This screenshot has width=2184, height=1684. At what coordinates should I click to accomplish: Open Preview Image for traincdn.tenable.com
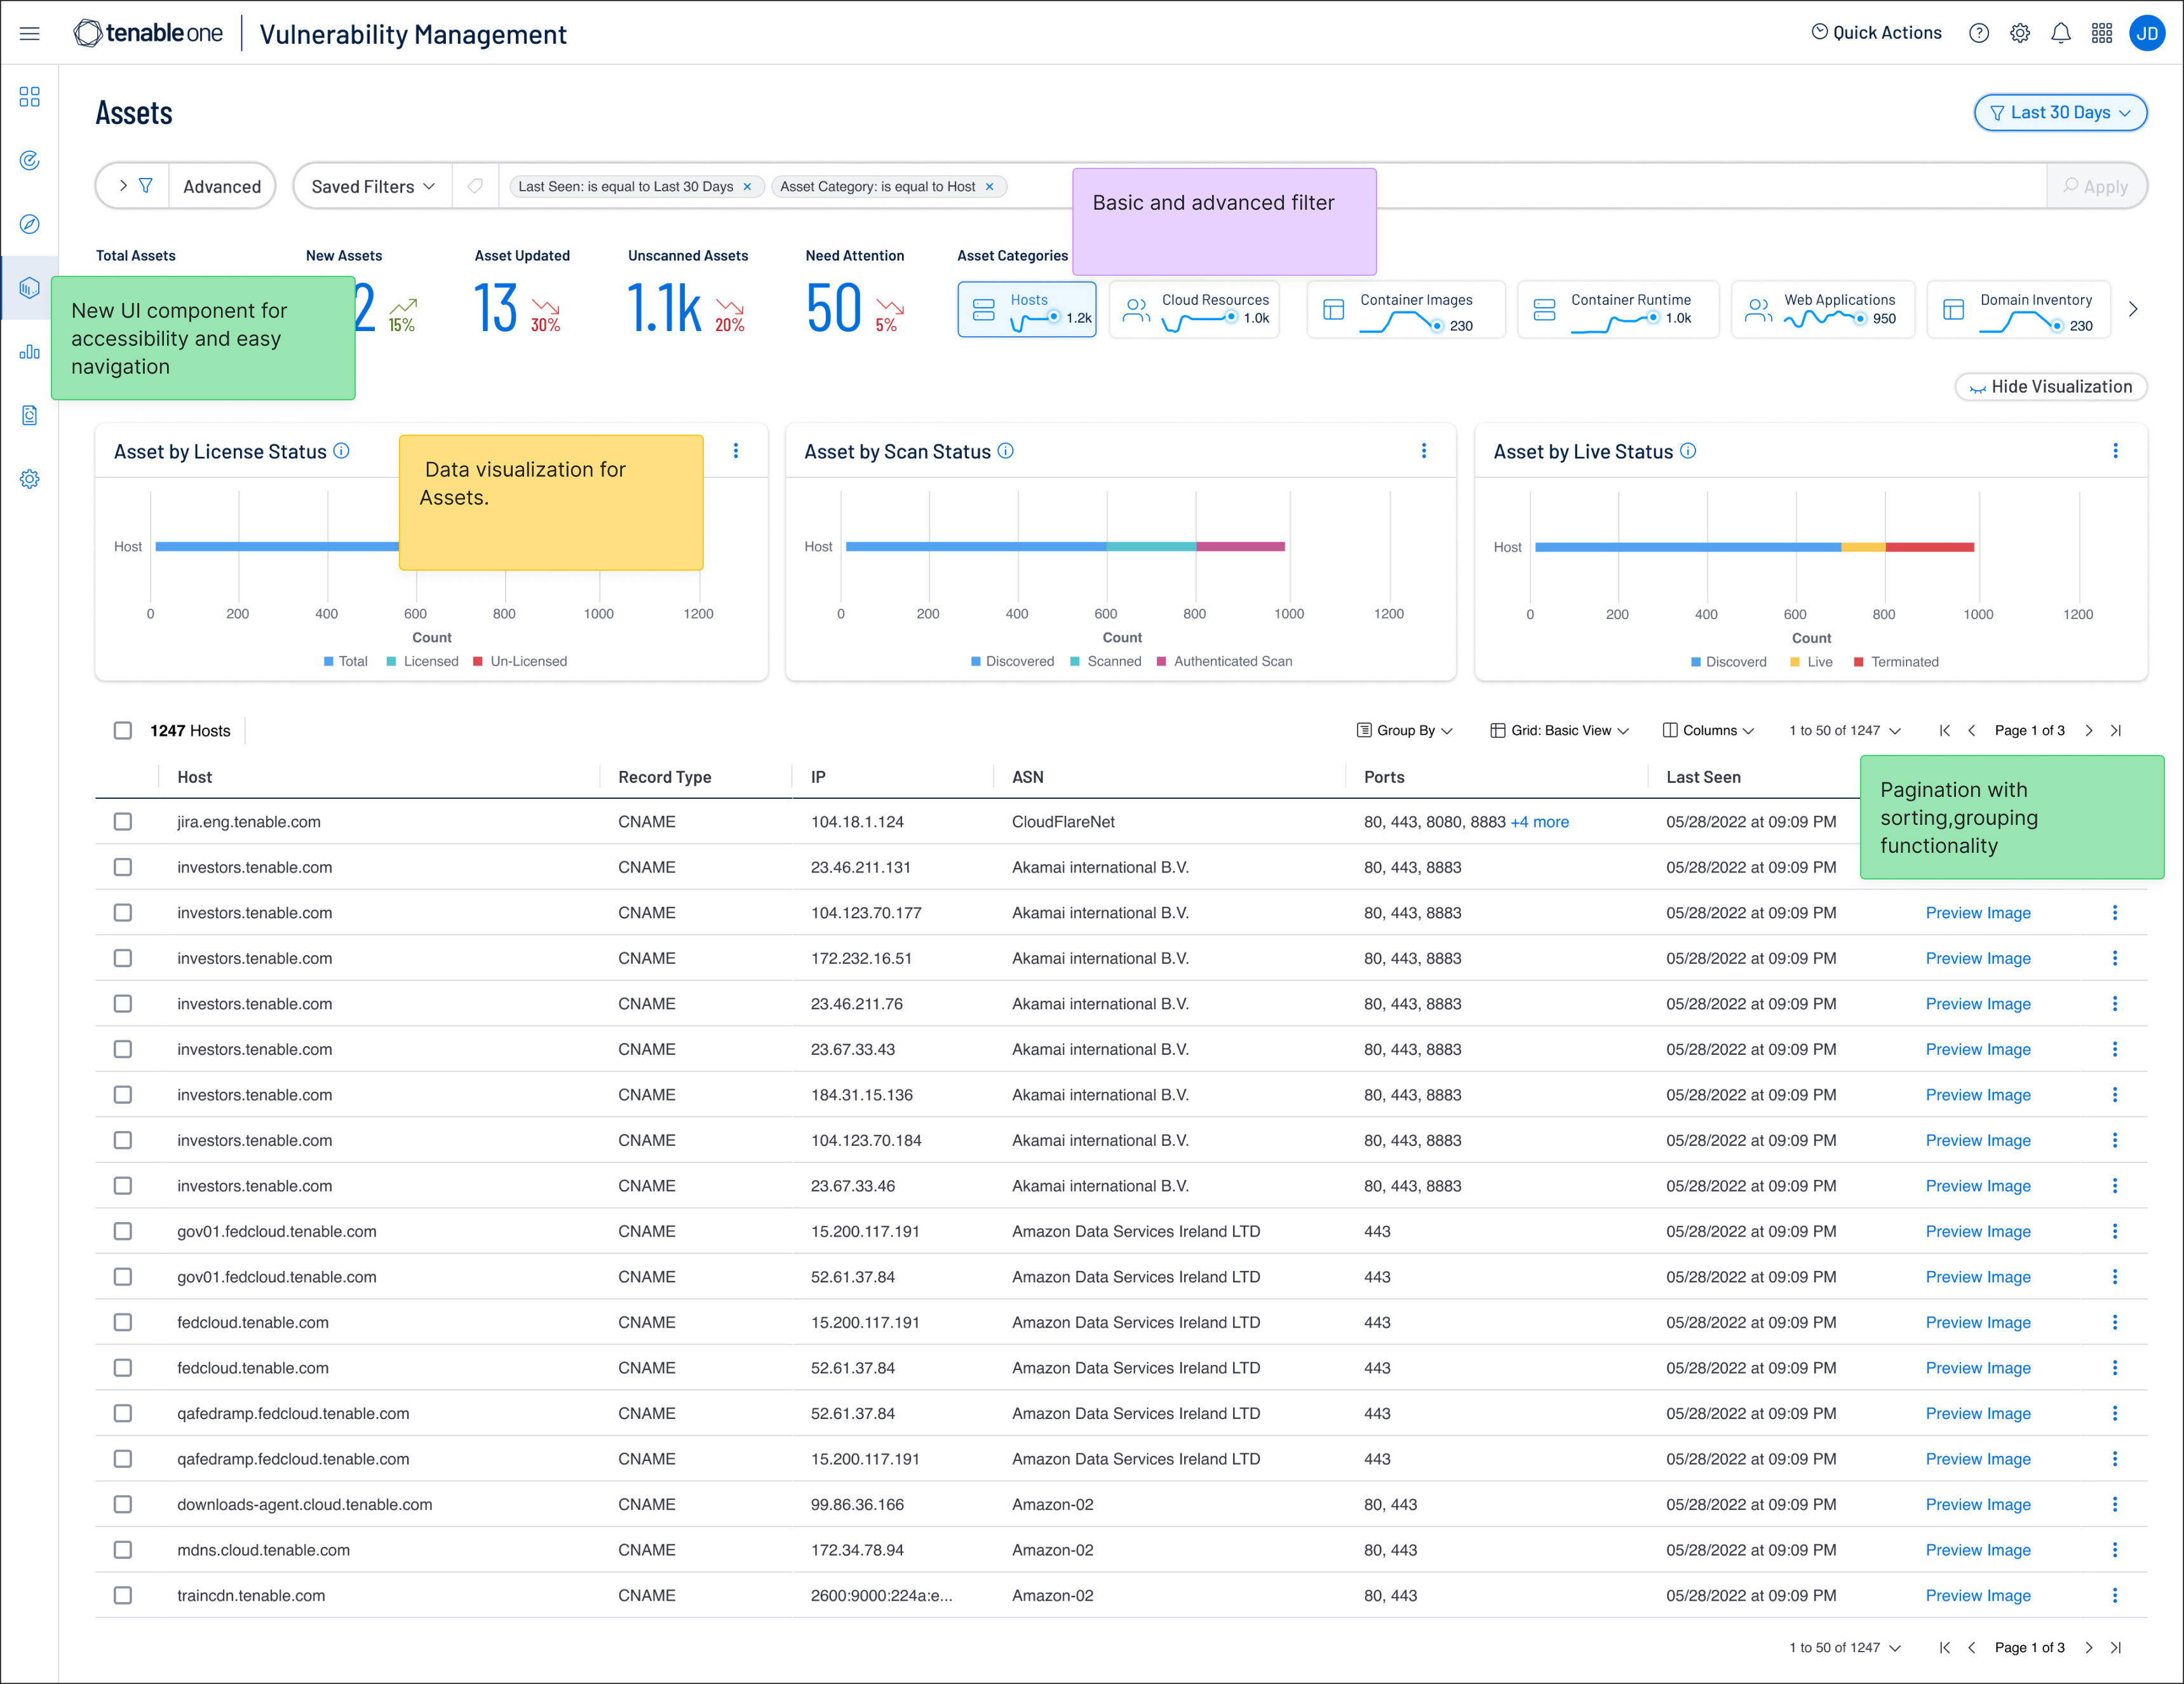click(1978, 1595)
